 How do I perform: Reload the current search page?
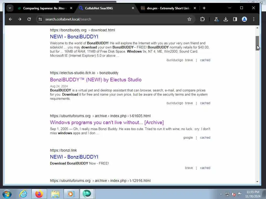[x=29, y=19]
